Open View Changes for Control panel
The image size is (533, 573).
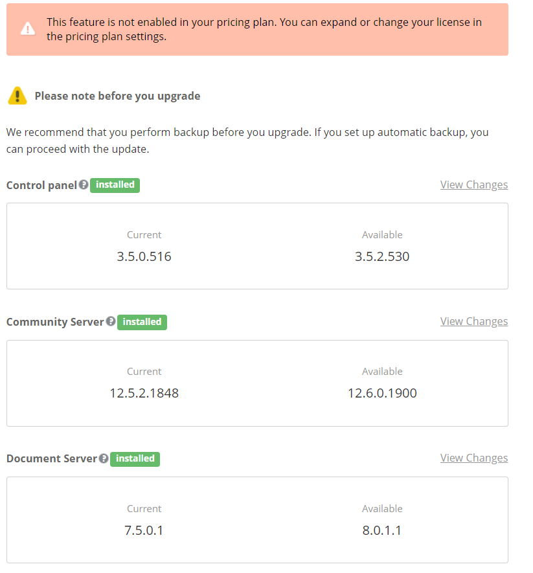[474, 185]
